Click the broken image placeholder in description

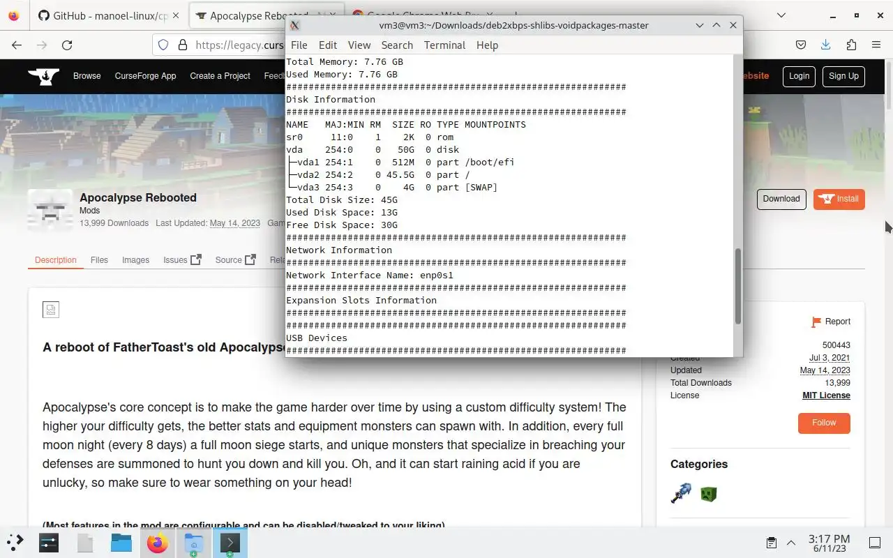point(51,309)
